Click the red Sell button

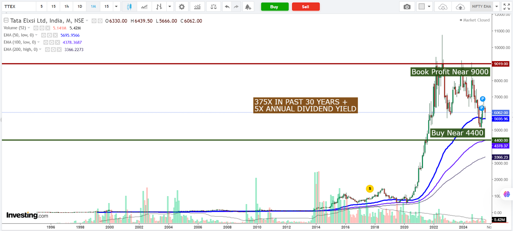[306, 7]
